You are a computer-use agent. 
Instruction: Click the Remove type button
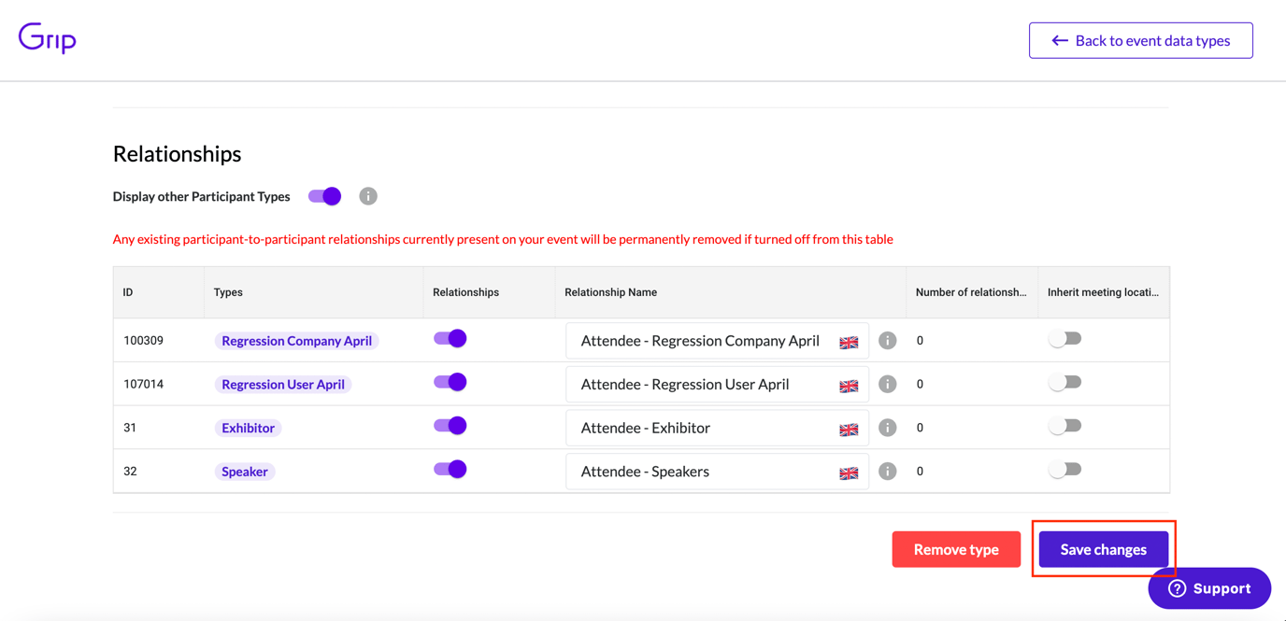click(956, 549)
